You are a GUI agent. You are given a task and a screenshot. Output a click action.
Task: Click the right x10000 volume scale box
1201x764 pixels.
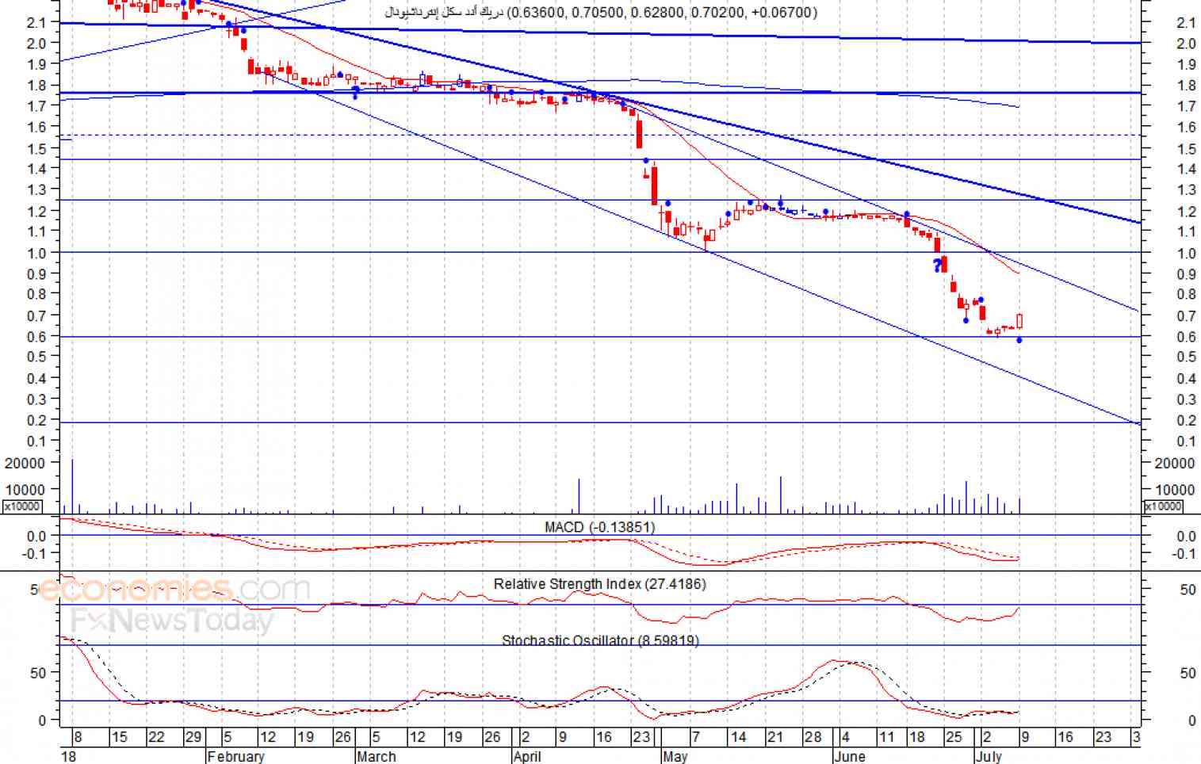pyautogui.click(x=1163, y=506)
